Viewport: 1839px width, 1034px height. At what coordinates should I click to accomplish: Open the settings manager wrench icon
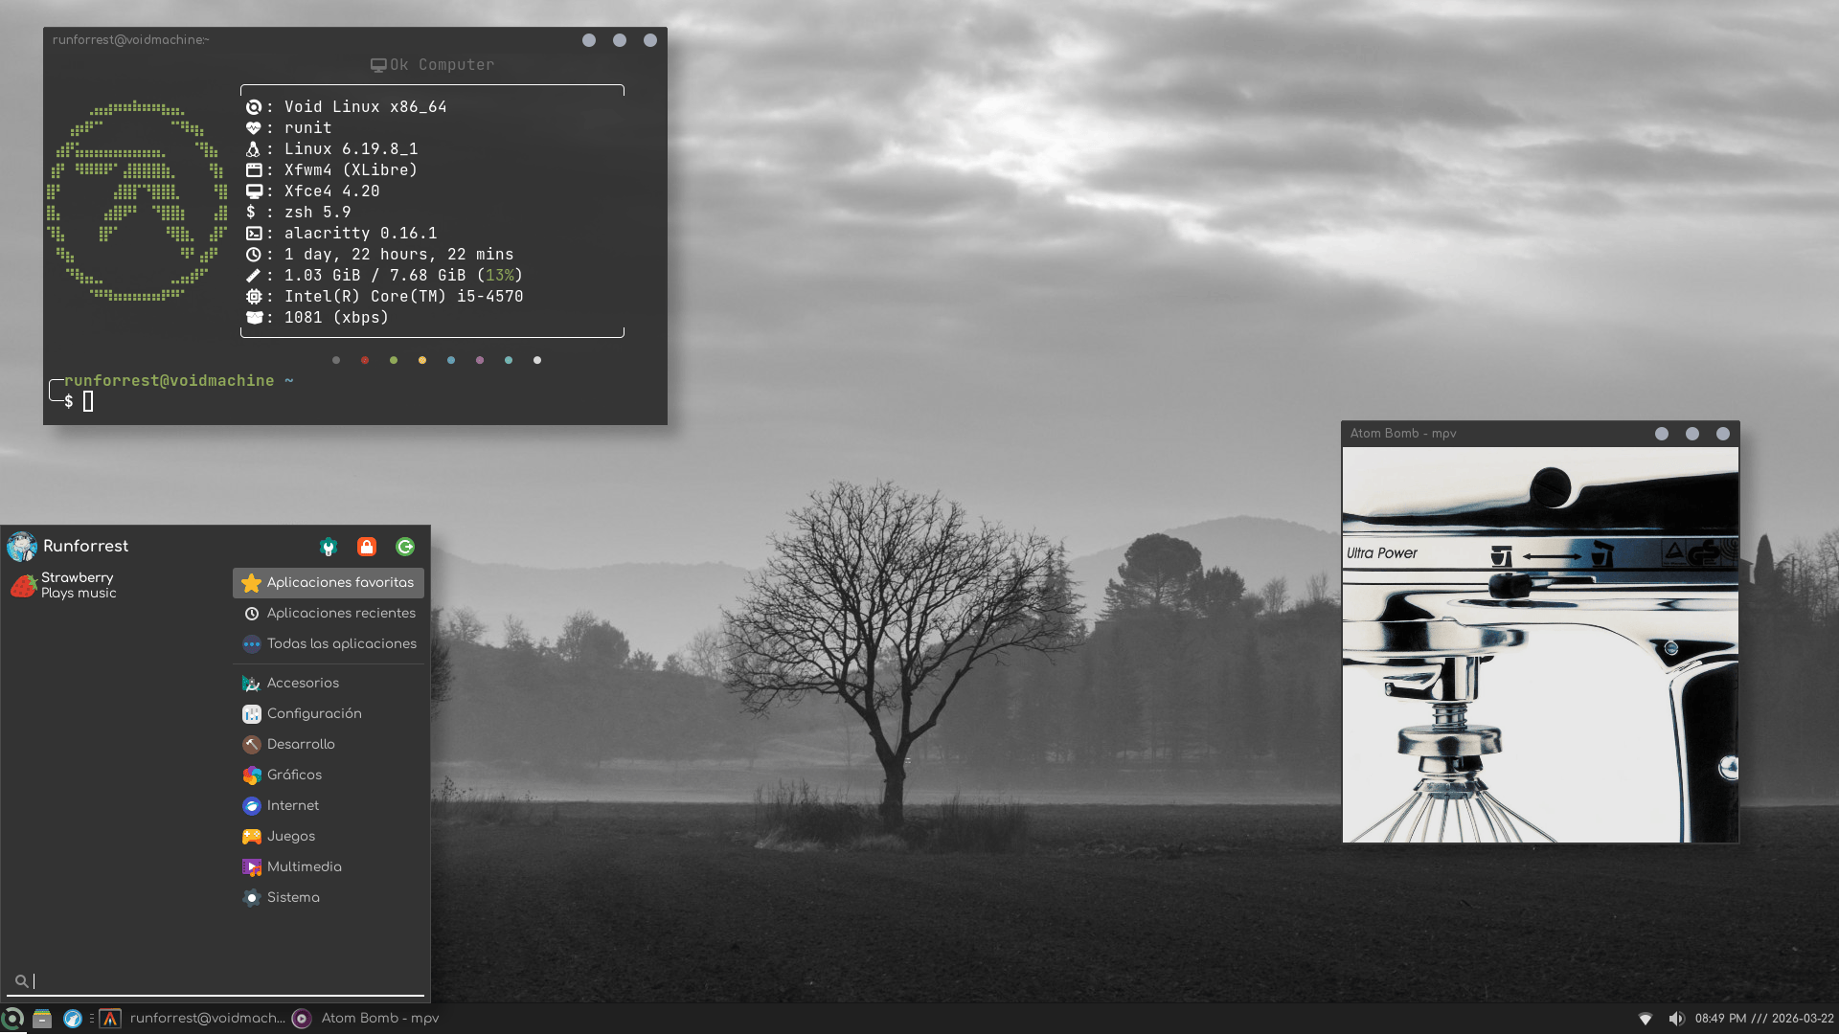pyautogui.click(x=329, y=547)
